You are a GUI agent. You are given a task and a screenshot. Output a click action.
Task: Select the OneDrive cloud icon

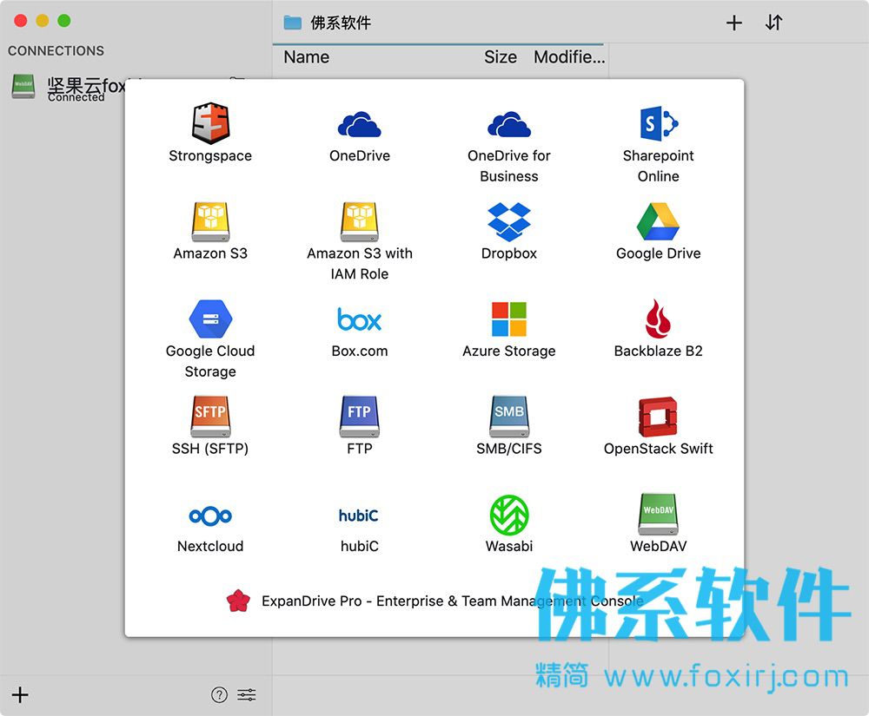[x=359, y=124]
